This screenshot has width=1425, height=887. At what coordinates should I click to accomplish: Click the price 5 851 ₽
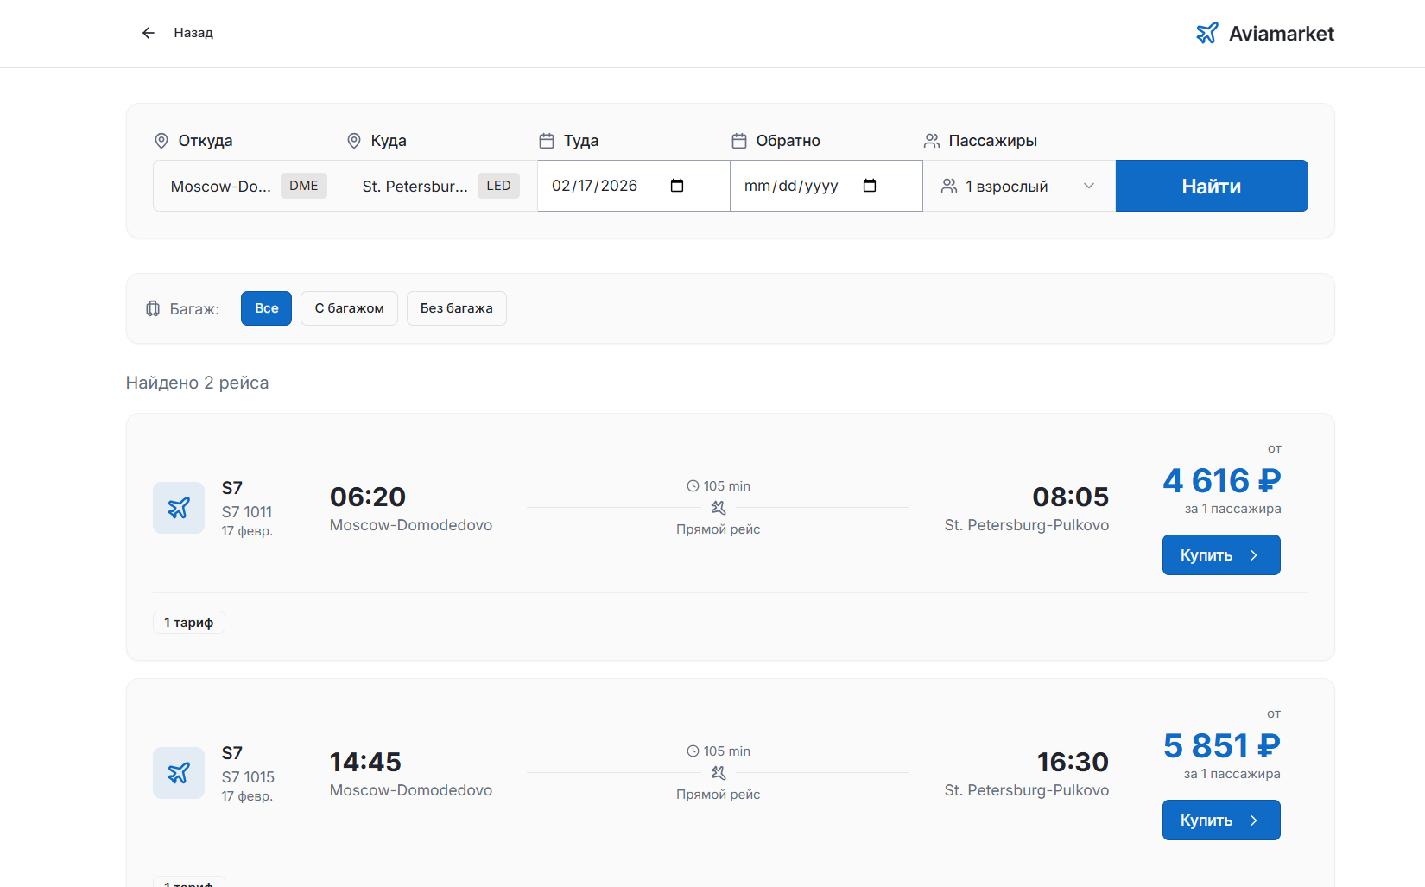[1222, 745]
